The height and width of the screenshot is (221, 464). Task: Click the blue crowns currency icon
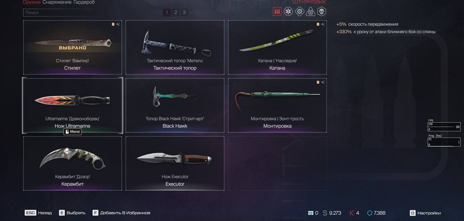pos(369,213)
